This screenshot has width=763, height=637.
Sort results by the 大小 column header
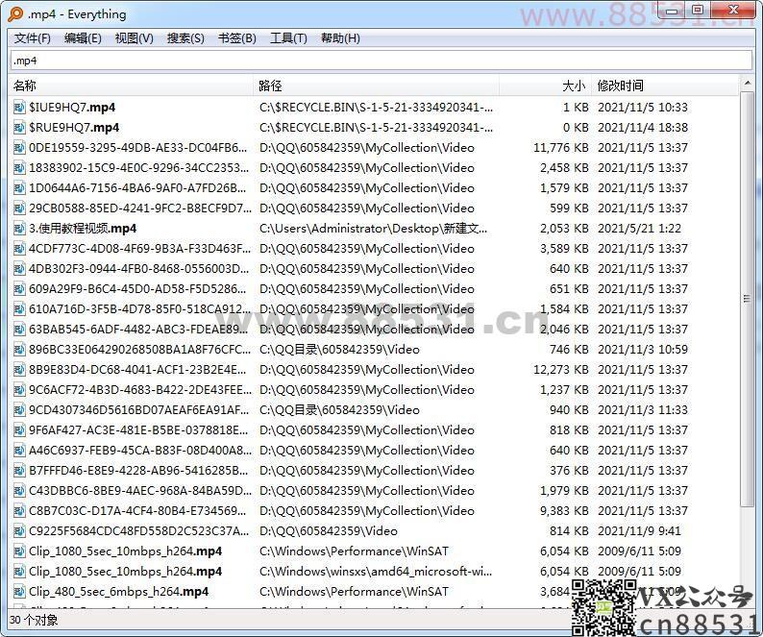click(x=545, y=86)
